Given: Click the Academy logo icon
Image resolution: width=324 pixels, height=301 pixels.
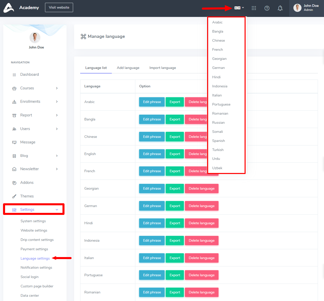Looking at the screenshot, I should [9, 8].
